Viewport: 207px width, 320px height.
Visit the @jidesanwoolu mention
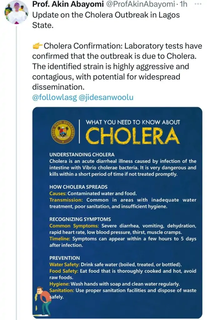[x=105, y=97]
